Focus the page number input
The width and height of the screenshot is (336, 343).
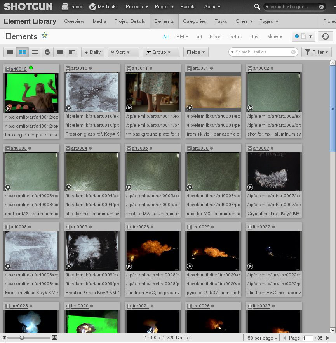point(308,338)
